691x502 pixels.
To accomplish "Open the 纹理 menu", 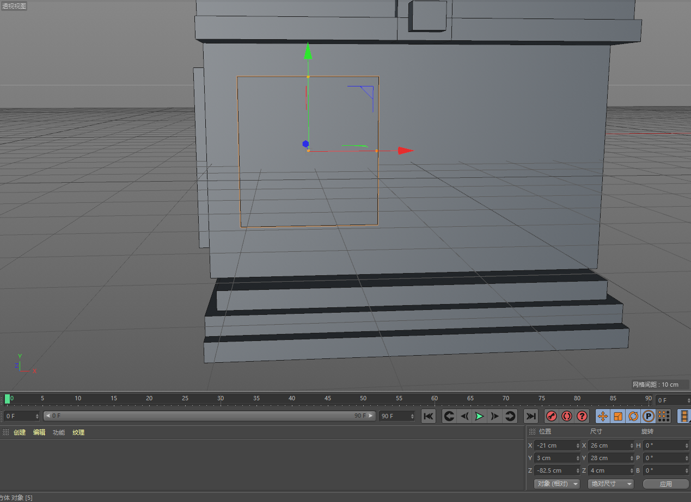I will click(78, 432).
